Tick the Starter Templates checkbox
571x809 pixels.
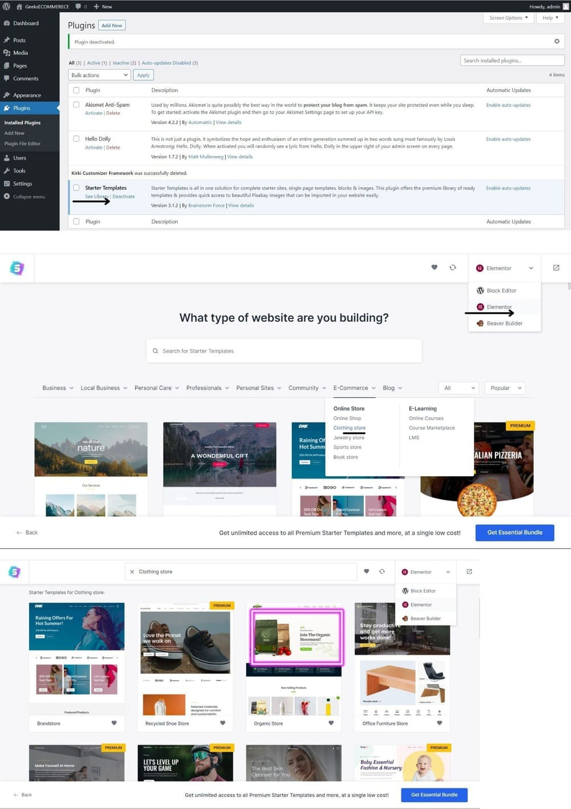pos(77,188)
